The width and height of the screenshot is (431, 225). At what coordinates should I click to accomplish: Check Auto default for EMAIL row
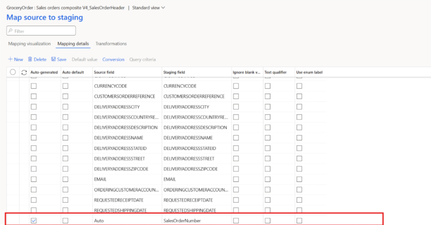(65, 179)
